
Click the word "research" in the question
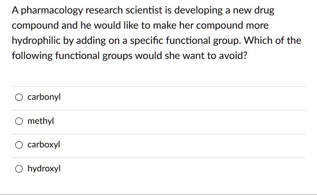(x=104, y=10)
